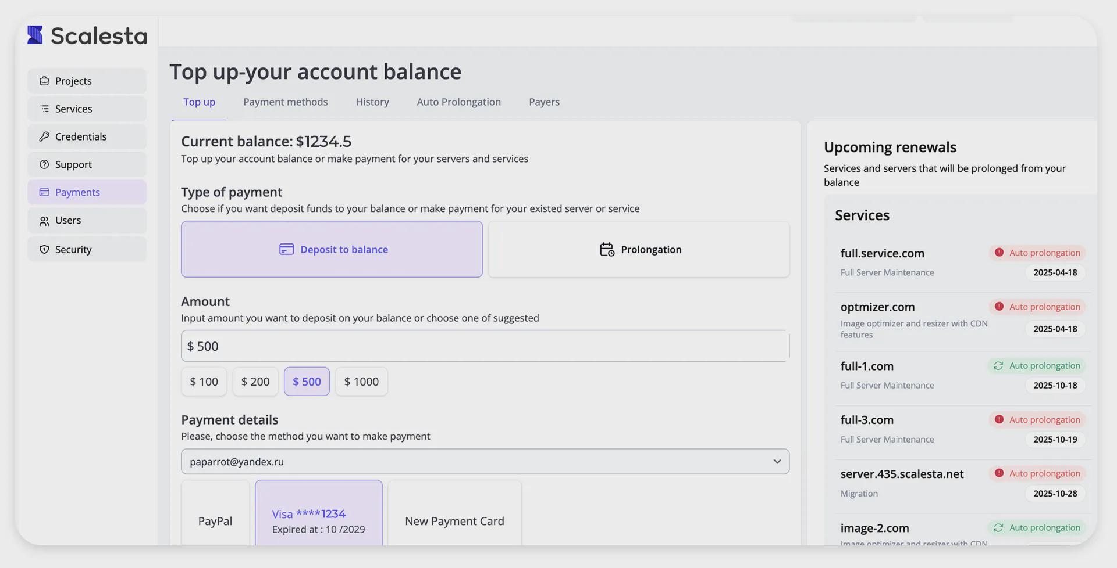The image size is (1117, 568).
Task: Click the Prolongation calendar icon
Action: coord(607,250)
